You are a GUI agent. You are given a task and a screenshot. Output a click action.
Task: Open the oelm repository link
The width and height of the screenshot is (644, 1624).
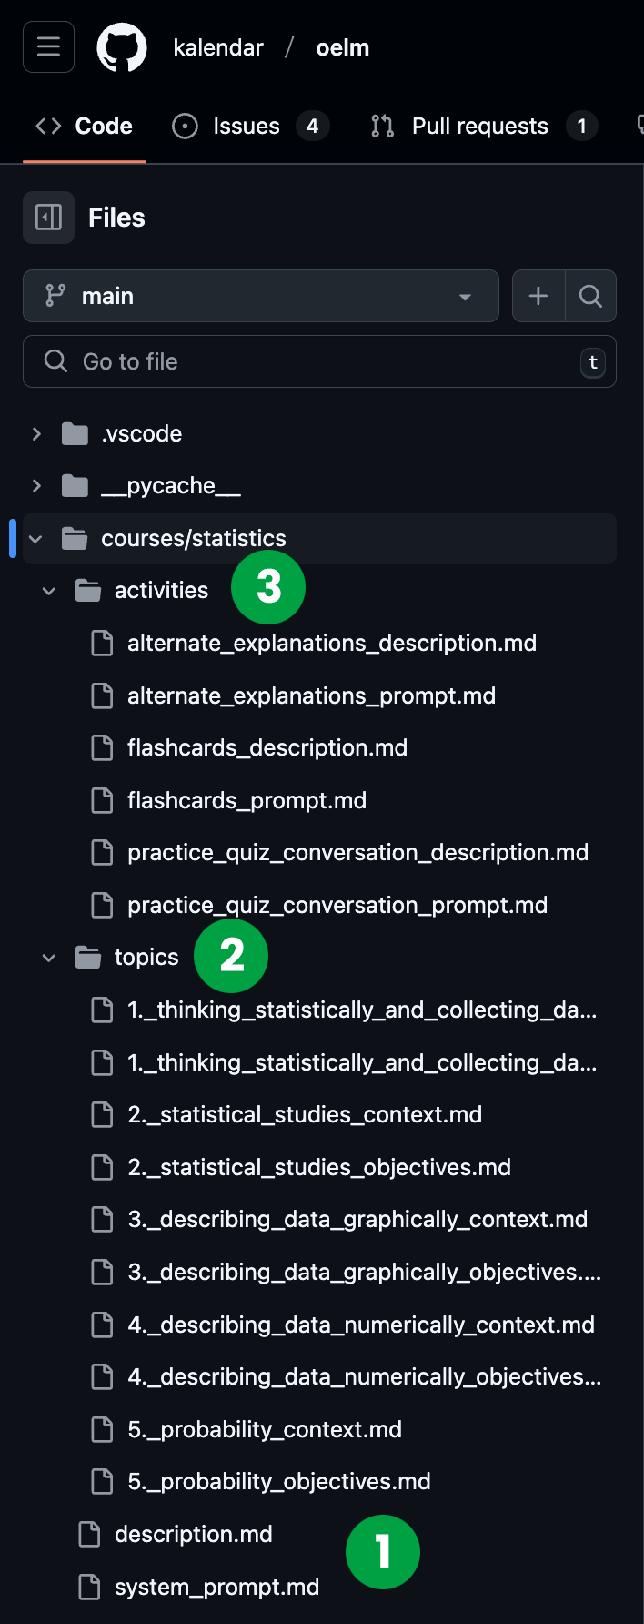342,47
